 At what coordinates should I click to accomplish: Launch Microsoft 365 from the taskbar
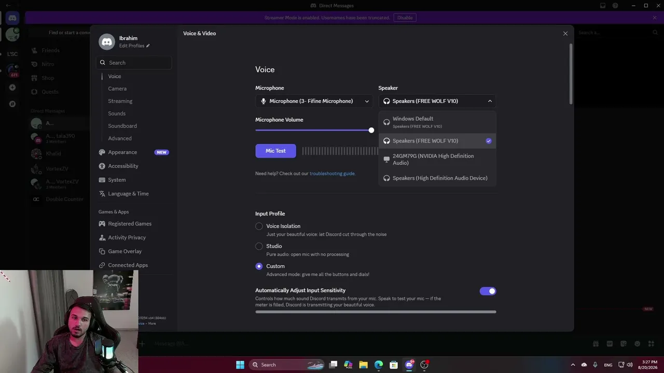click(348, 365)
